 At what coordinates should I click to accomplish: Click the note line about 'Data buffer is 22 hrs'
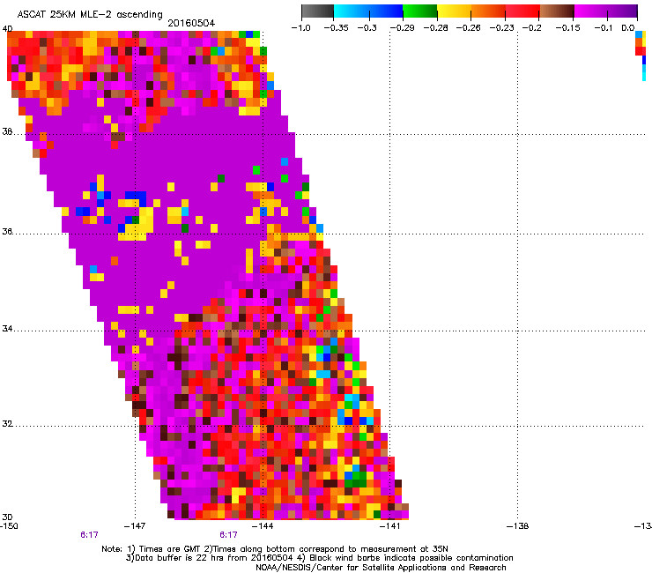[319, 558]
